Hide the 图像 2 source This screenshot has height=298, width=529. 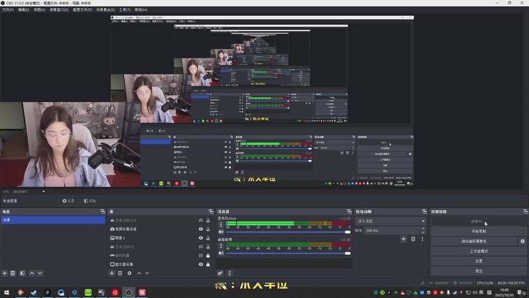point(201,238)
